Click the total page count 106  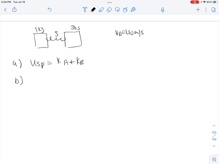(214, 139)
